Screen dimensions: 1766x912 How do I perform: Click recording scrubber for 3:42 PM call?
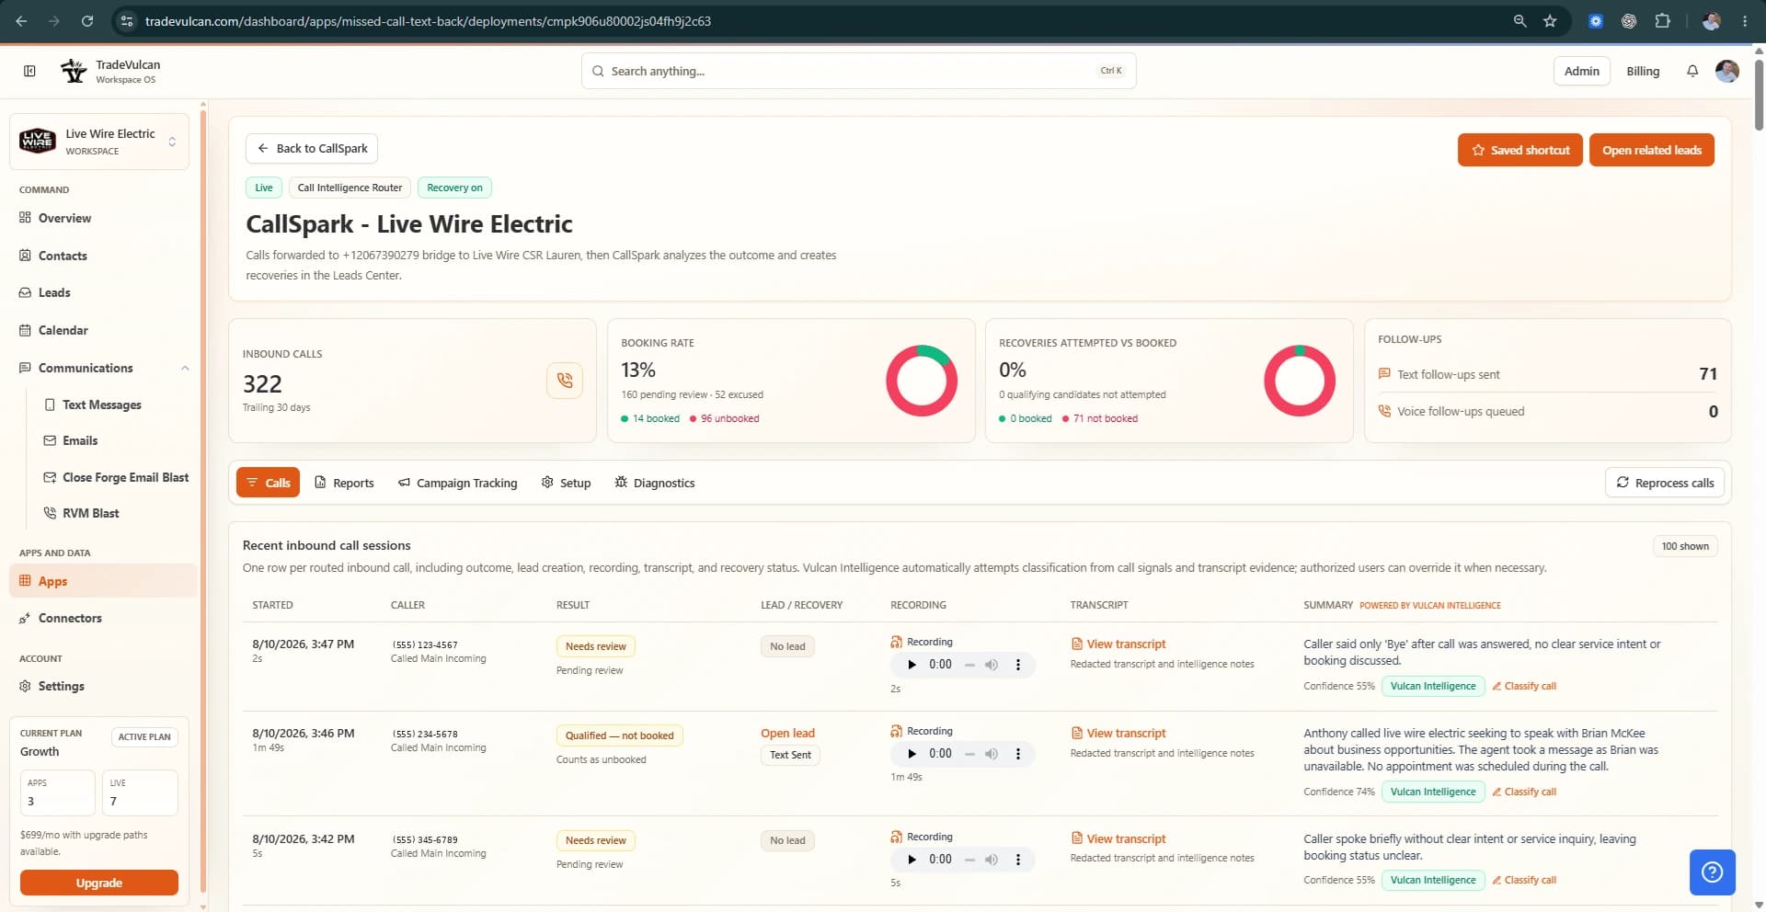click(x=969, y=860)
